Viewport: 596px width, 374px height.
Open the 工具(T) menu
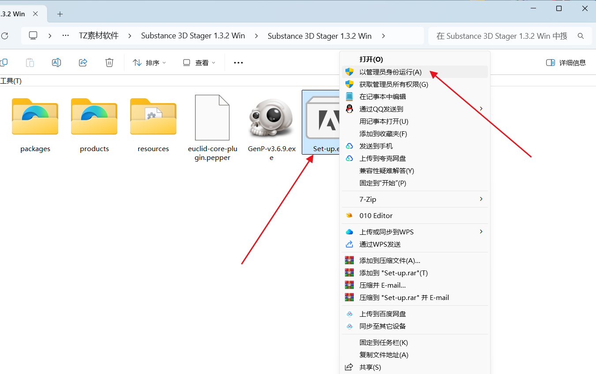[x=11, y=81]
